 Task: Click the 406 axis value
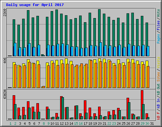coord(5,60)
